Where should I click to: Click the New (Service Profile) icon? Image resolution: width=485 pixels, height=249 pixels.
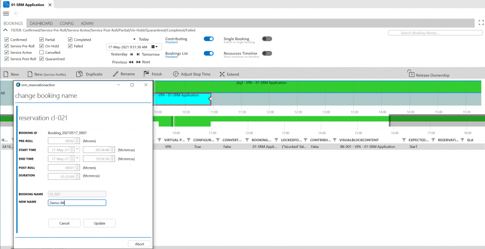tap(30, 74)
